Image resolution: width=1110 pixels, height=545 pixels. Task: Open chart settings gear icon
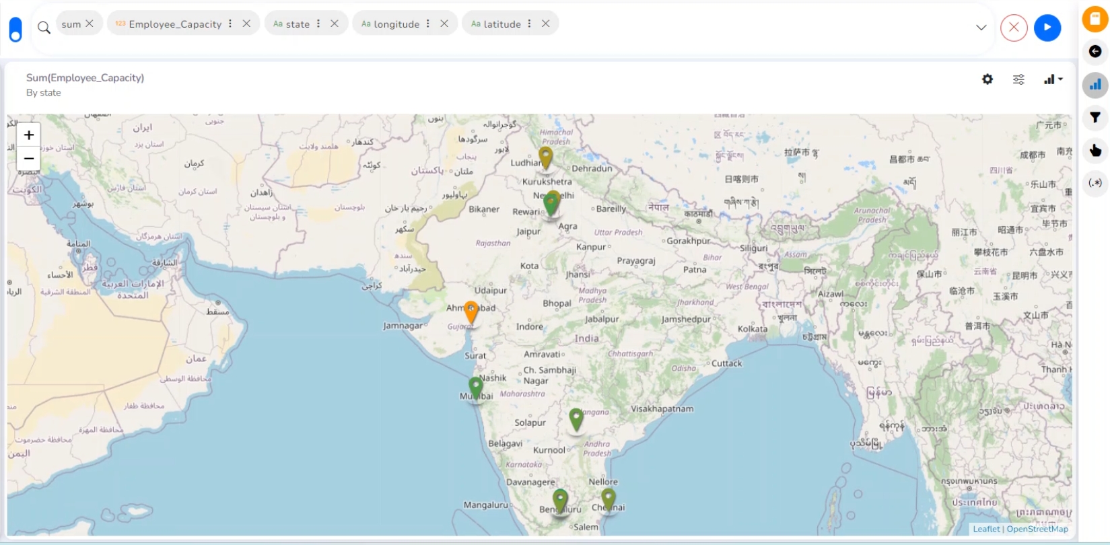tap(987, 79)
